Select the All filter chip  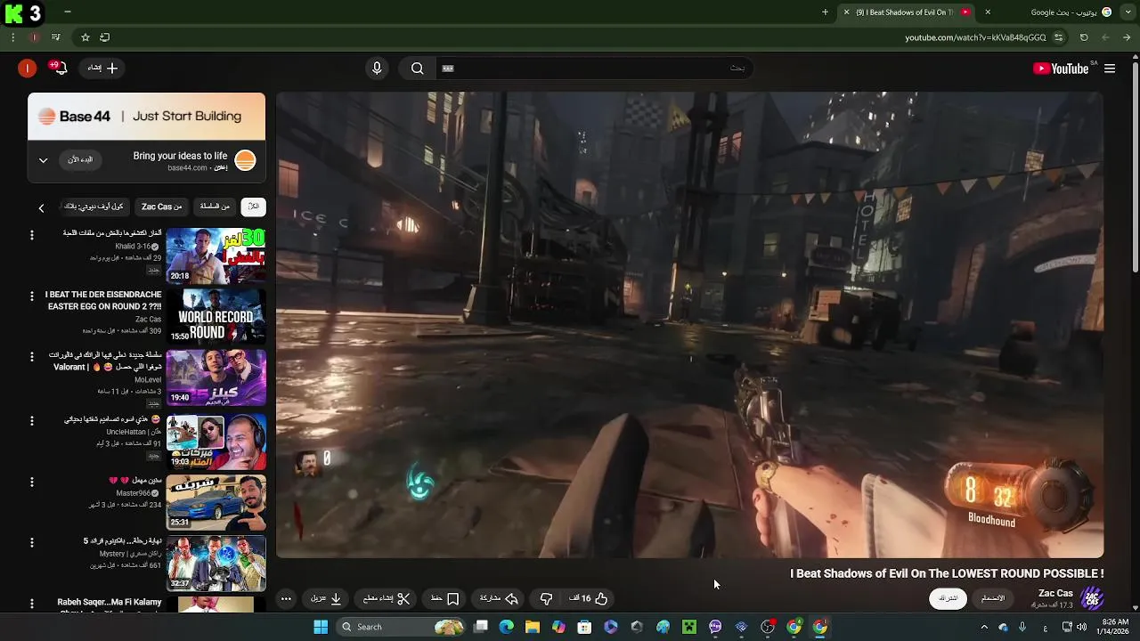253,207
